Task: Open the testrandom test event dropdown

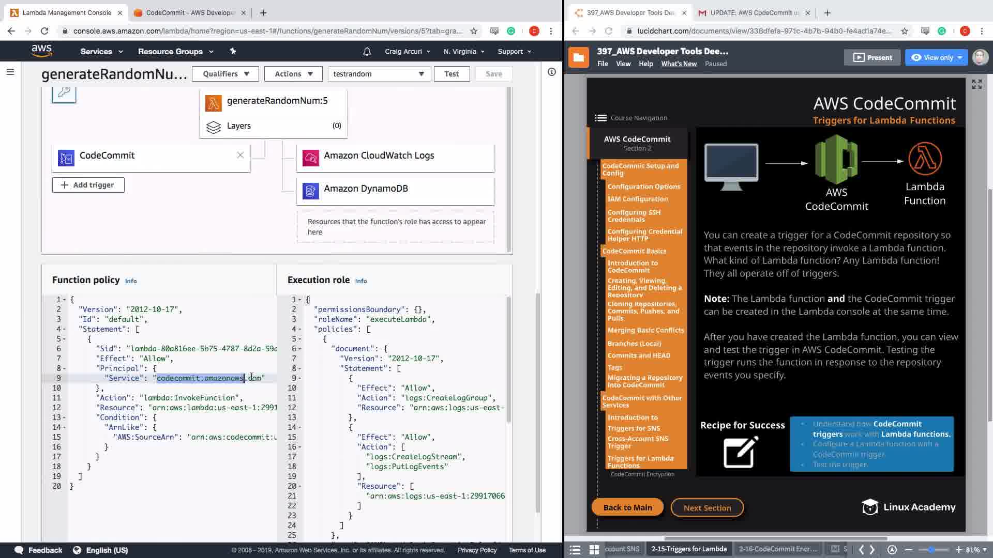Action: [x=379, y=74]
